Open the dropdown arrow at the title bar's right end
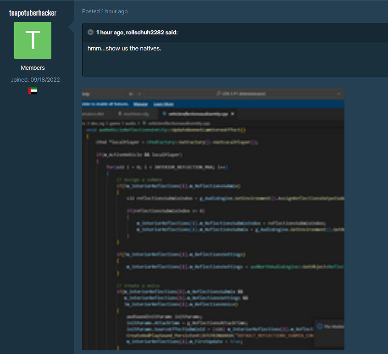This screenshot has height=354, width=388. (338, 94)
